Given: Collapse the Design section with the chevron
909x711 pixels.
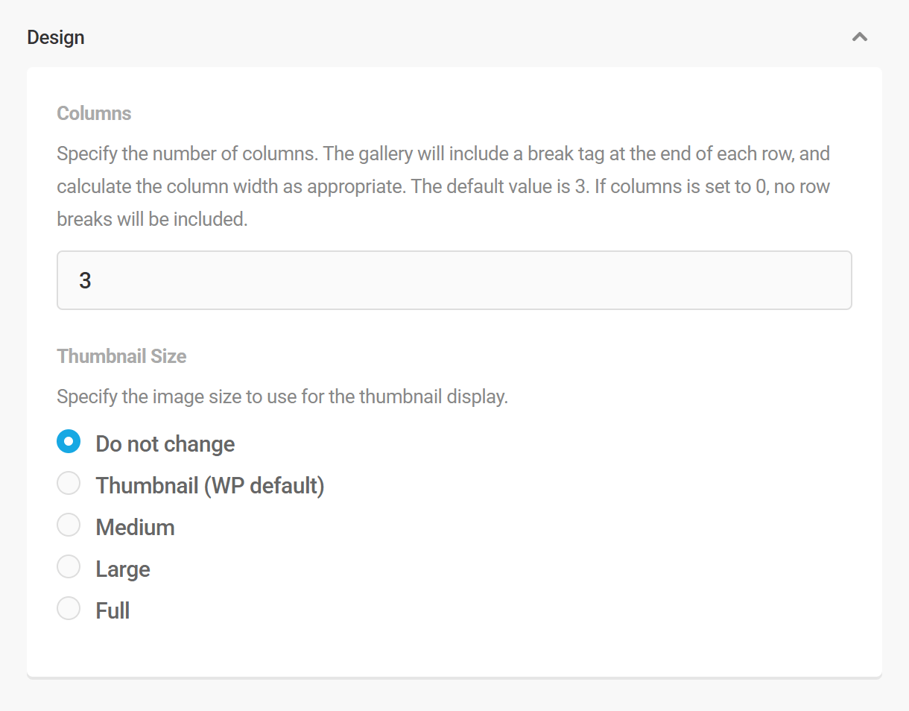Looking at the screenshot, I should coord(859,37).
